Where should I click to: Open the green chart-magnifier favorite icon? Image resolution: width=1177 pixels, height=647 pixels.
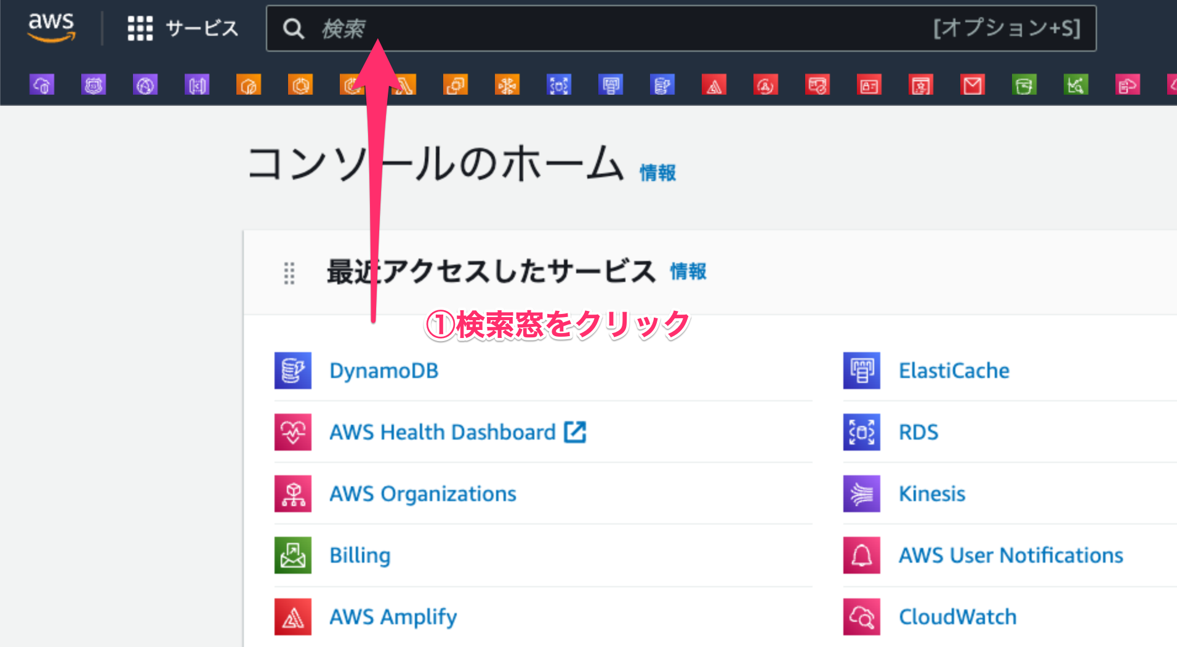pos(1076,85)
